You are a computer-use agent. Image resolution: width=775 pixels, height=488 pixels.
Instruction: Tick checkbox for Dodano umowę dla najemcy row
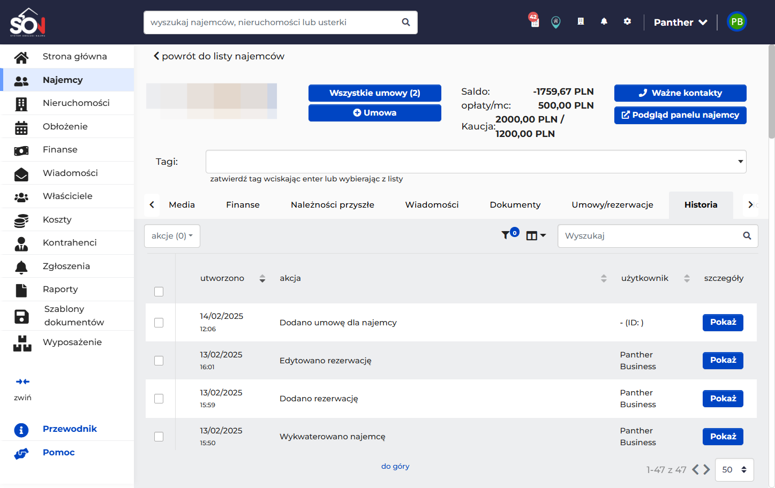(x=159, y=323)
